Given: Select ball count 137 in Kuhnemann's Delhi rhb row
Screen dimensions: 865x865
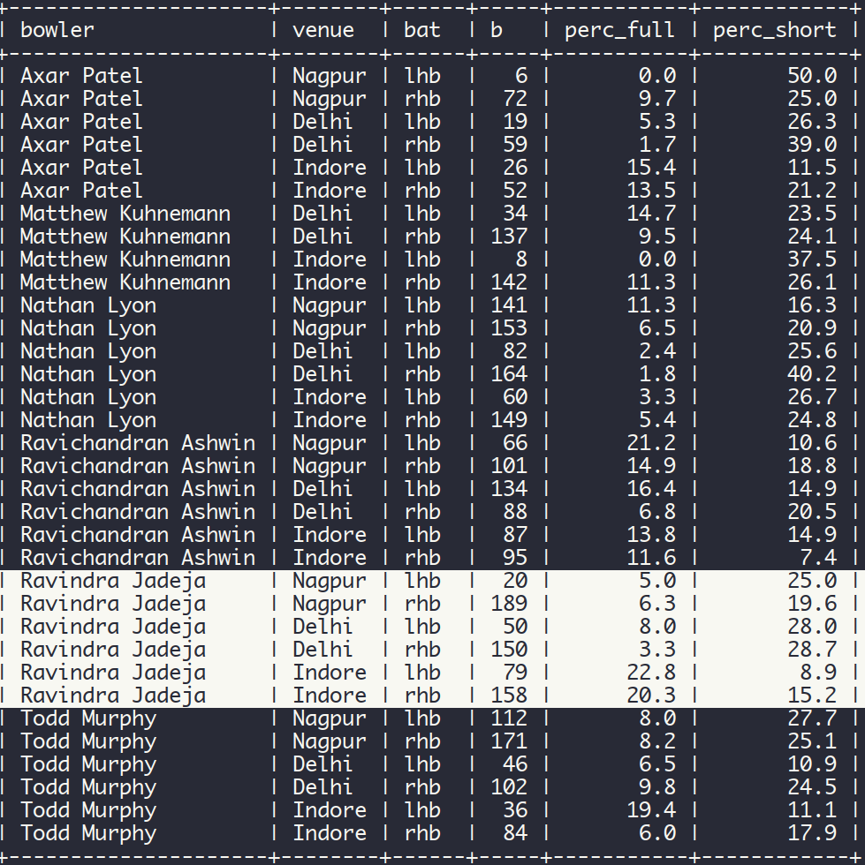Looking at the screenshot, I should click(509, 237).
